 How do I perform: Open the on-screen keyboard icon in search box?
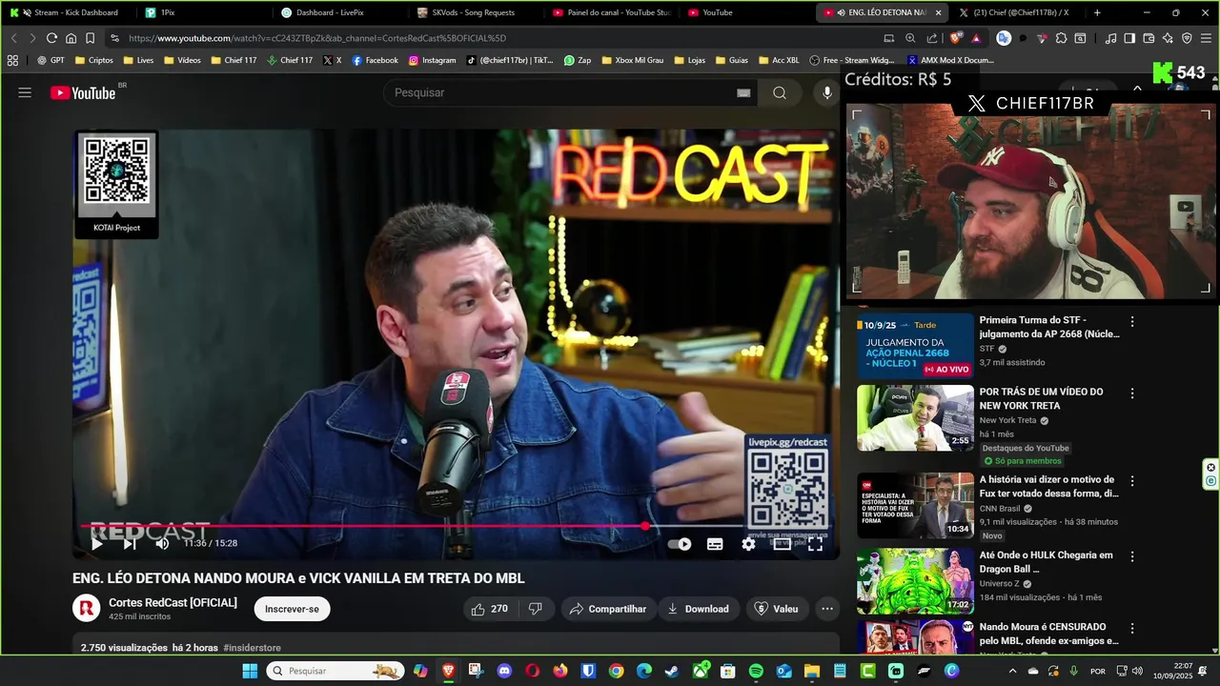pyautogui.click(x=743, y=92)
